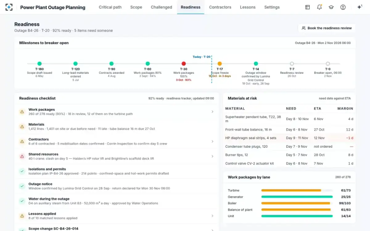Click Contractors warning icon in checklist
The height and width of the screenshot is (231, 370).
coord(22,141)
